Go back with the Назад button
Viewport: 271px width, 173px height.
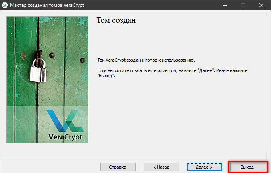(161, 167)
